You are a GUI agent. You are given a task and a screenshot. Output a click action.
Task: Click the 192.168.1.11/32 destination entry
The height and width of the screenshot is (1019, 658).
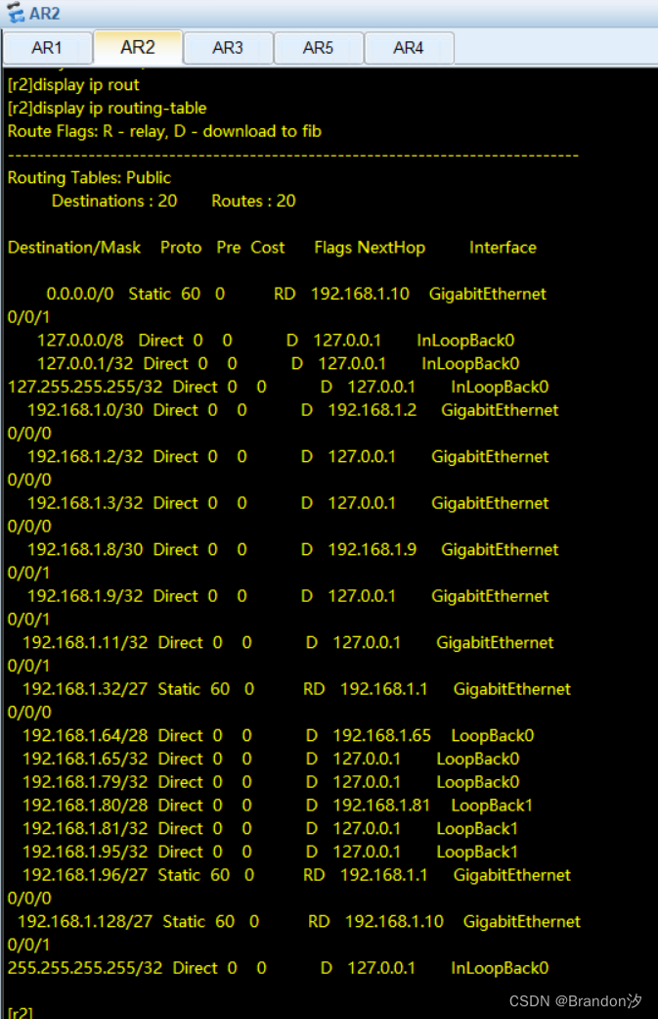[85, 643]
